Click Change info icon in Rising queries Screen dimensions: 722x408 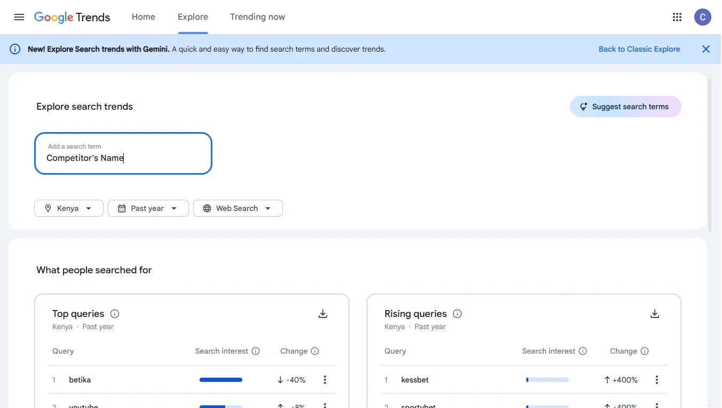(x=645, y=351)
